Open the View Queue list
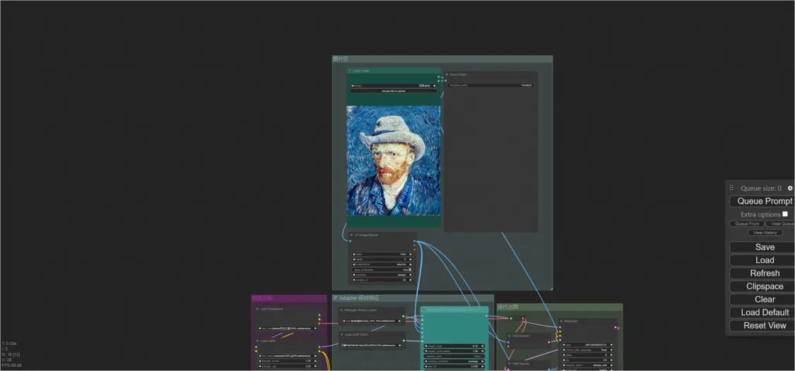Viewport: 795px width, 371px height. (x=780, y=223)
